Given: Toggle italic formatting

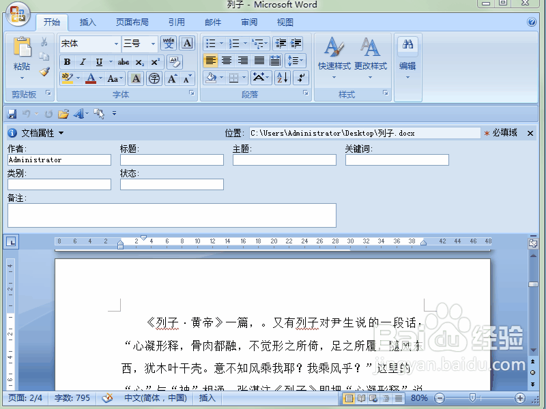Looking at the screenshot, I should pos(82,61).
